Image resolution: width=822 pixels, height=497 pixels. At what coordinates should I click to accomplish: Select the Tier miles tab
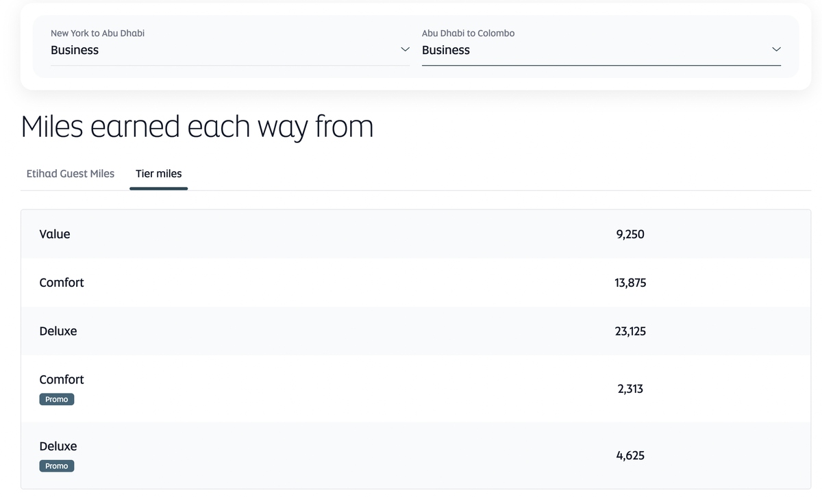pos(159,174)
